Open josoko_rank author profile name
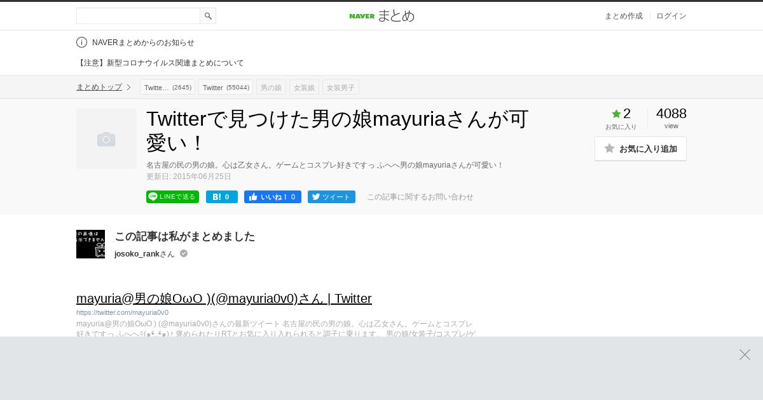The width and height of the screenshot is (763, 400). [x=144, y=254]
